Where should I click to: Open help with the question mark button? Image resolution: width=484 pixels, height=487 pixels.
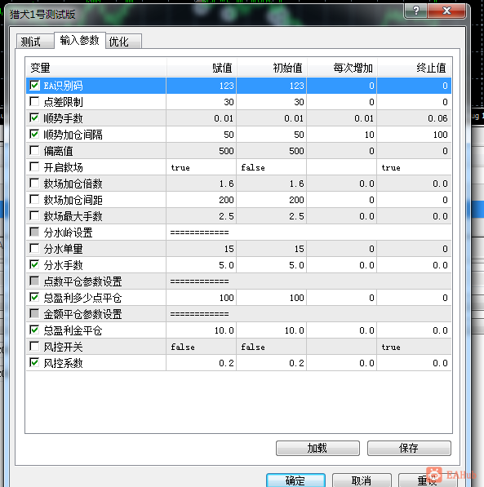415,11
